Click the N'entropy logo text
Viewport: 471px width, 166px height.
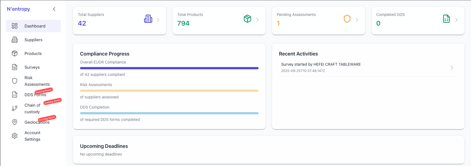pos(18,9)
